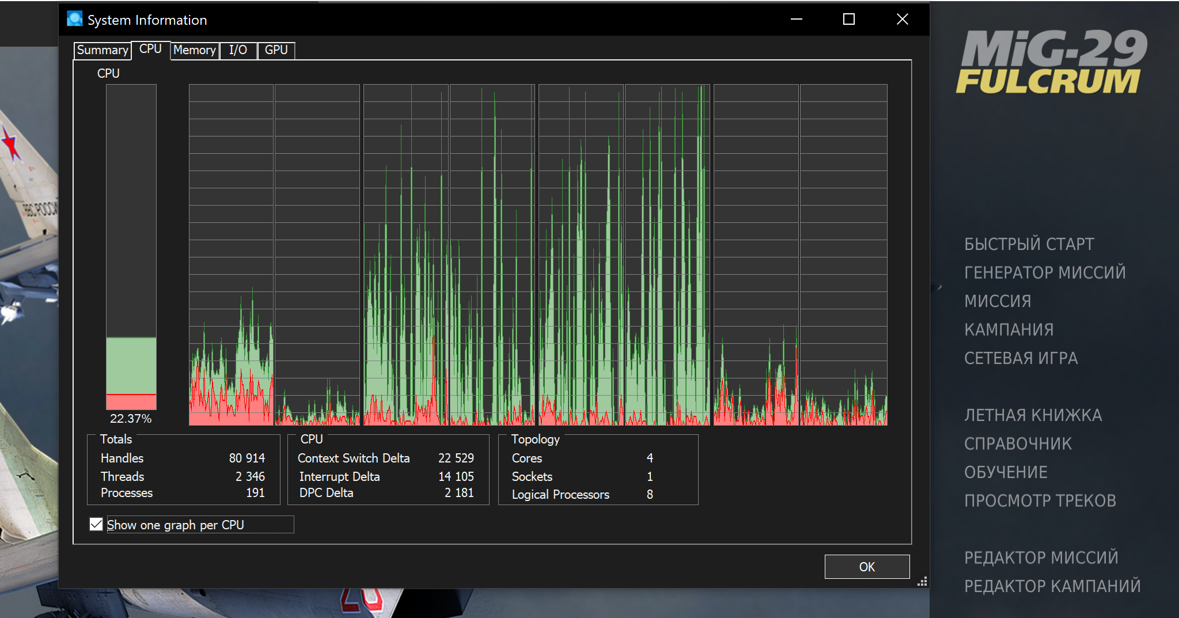Viewport: 1179px width, 618px height.
Task: Open РЕДАКТОР КАМПАНИЙ in game menu
Action: point(1052,586)
